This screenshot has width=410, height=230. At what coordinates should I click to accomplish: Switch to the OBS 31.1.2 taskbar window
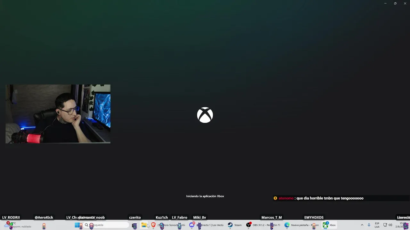click(x=263, y=225)
